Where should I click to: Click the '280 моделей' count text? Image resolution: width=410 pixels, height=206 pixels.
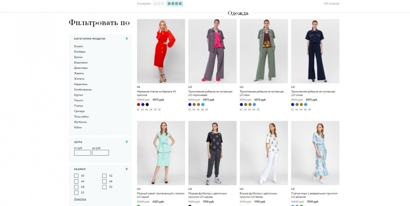(x=331, y=4)
